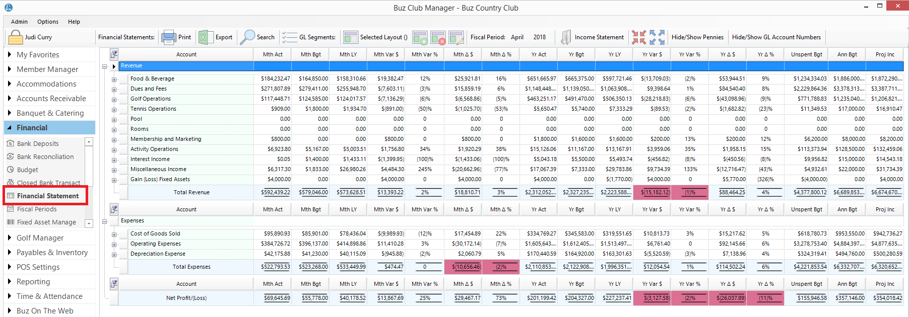Click the Print printer icon

click(168, 37)
